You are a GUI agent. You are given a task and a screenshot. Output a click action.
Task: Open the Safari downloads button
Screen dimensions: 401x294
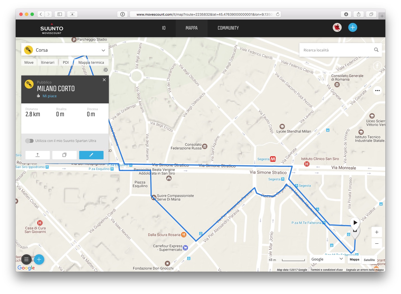tap(346, 14)
